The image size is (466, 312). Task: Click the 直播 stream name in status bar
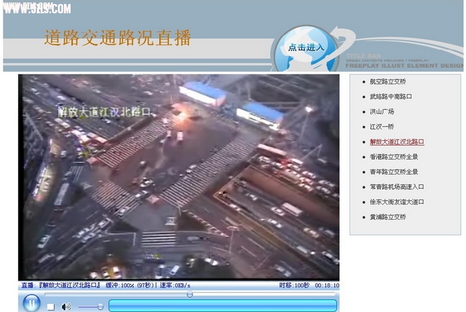[x=61, y=285]
